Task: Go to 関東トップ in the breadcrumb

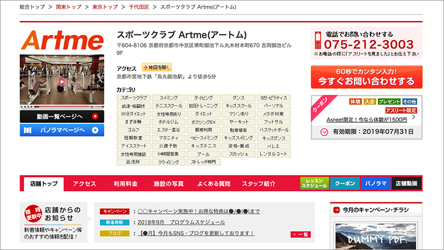Action: click(x=68, y=7)
